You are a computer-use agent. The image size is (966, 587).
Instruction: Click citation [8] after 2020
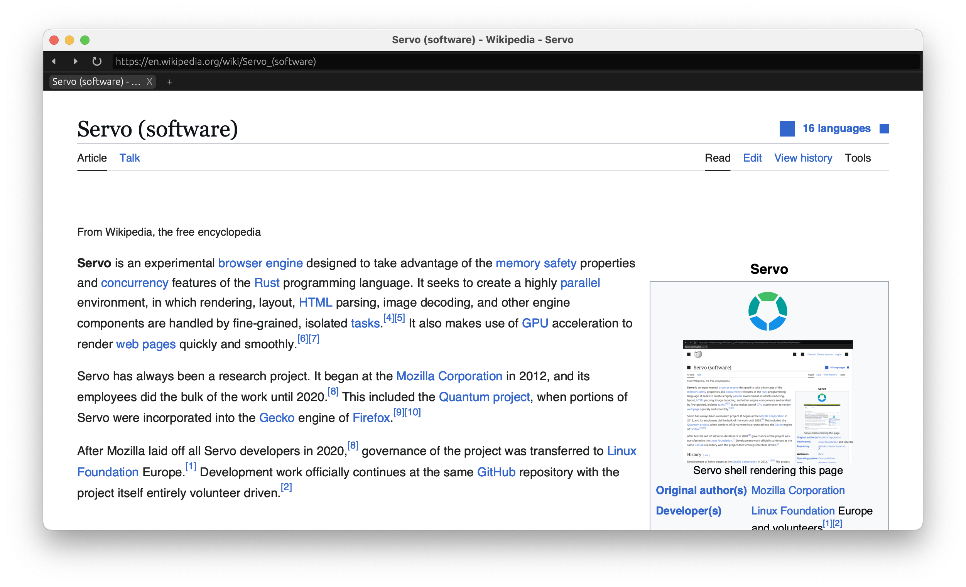coord(333,391)
